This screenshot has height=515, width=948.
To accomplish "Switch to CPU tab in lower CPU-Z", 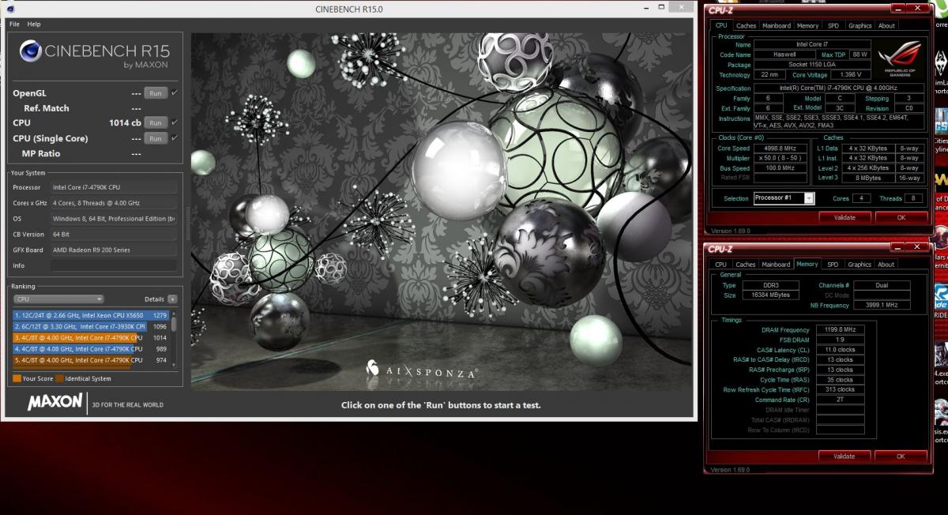I will click(721, 265).
